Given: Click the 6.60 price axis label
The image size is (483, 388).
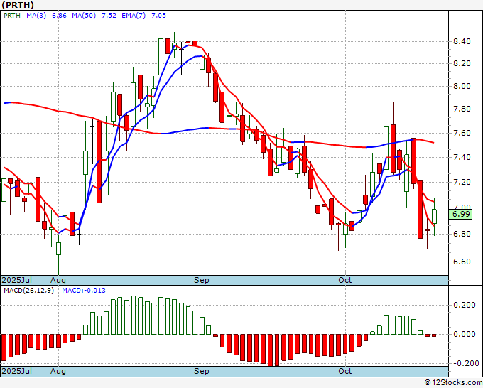Looking at the screenshot, I should [462, 262].
